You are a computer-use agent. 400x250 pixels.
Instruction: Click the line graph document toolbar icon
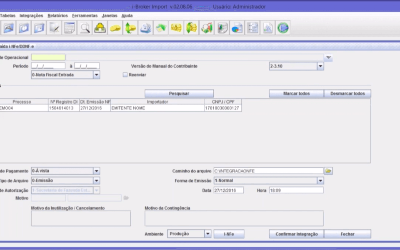[267, 27]
